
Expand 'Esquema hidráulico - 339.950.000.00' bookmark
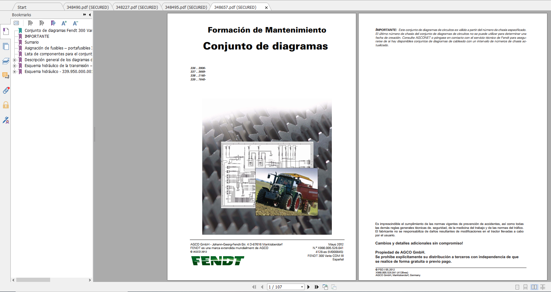pyautogui.click(x=14, y=72)
